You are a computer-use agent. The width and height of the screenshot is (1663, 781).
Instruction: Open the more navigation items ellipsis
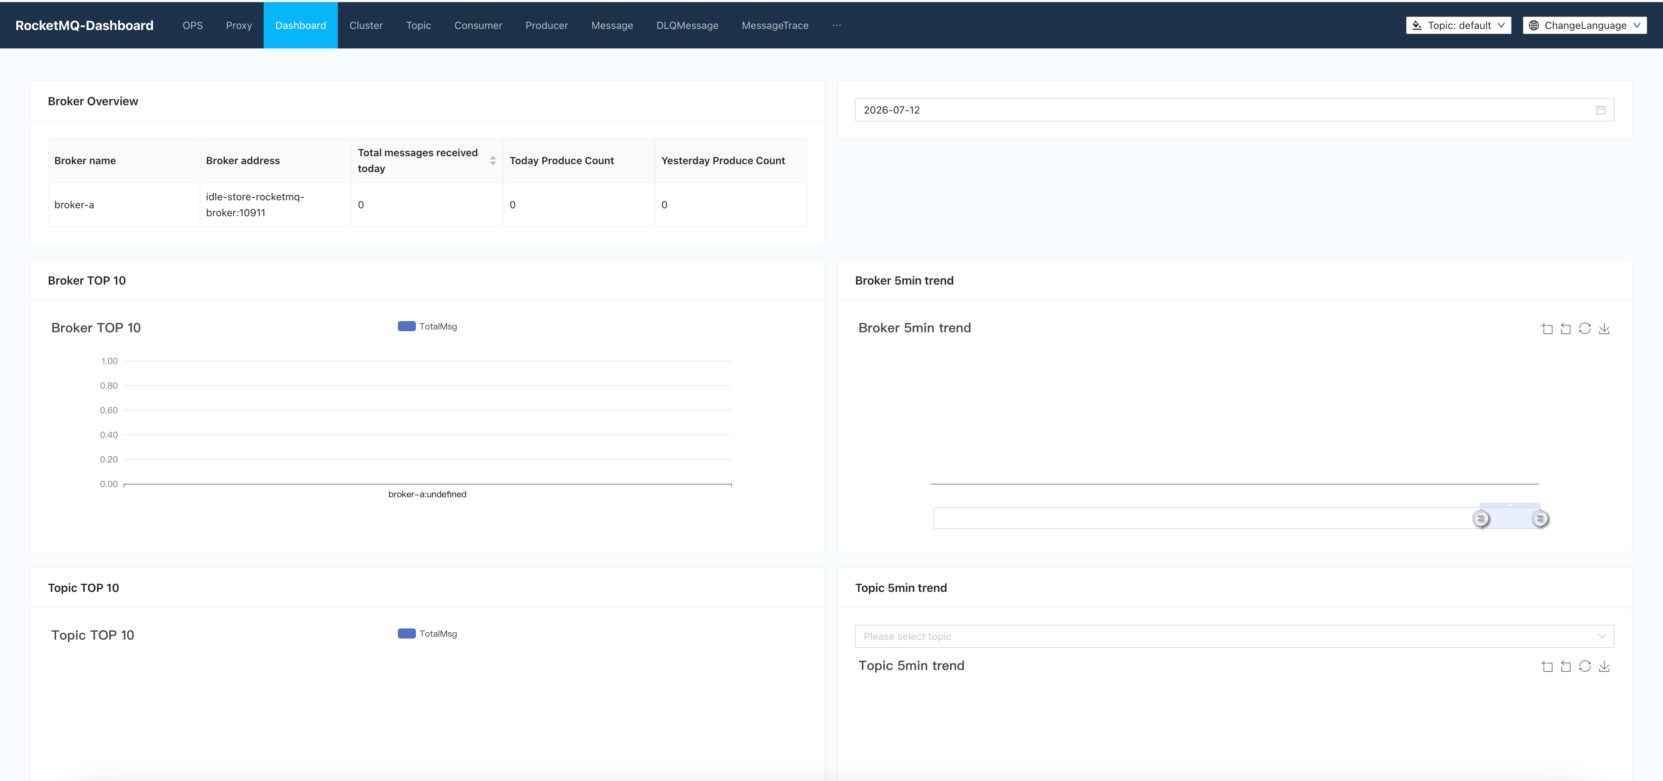[x=837, y=25]
